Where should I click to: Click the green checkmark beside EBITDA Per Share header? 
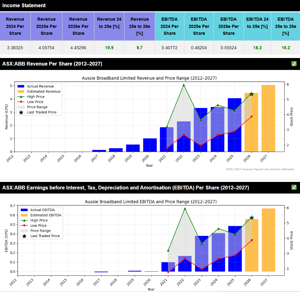click(294, 188)
